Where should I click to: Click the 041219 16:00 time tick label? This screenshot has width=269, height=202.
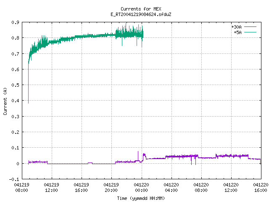[x=81, y=188]
